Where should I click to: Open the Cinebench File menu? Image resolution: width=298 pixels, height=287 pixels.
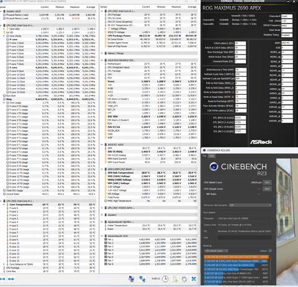click(x=204, y=156)
